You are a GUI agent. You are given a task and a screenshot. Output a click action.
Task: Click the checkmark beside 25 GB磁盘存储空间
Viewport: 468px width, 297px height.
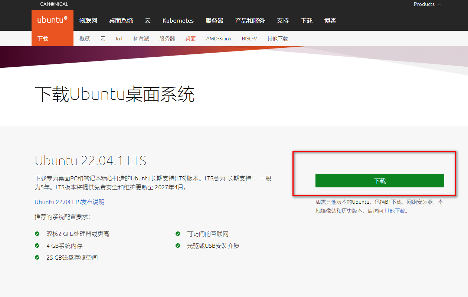point(37,257)
